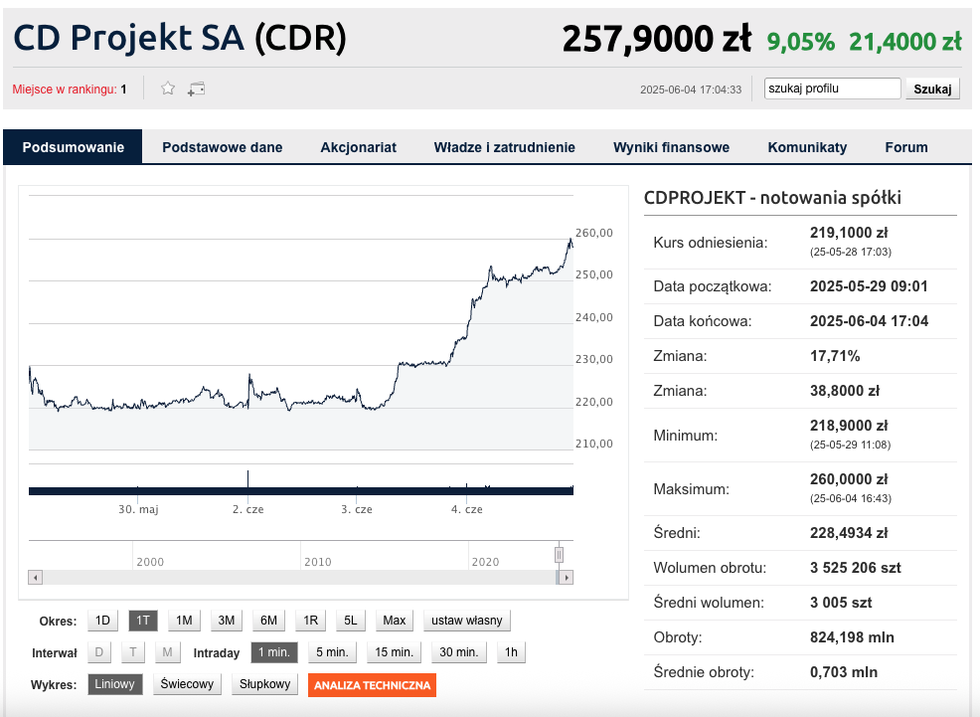Screen dimensions: 980x717
Task: Select 5L period
Action: (x=351, y=621)
